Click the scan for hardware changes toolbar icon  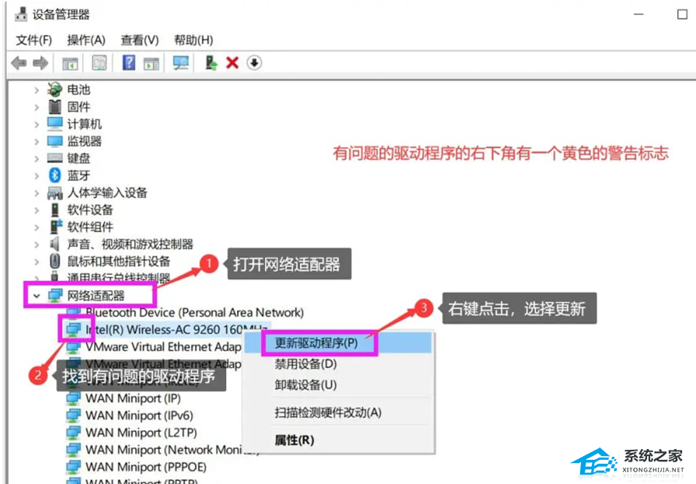(179, 63)
